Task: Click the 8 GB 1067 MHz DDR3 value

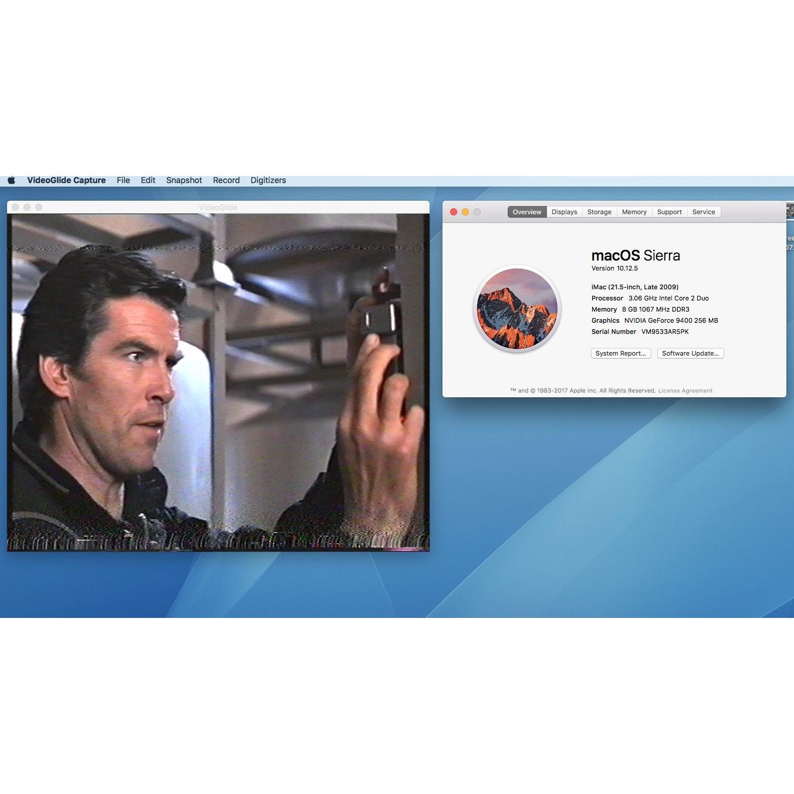Action: coord(656,309)
